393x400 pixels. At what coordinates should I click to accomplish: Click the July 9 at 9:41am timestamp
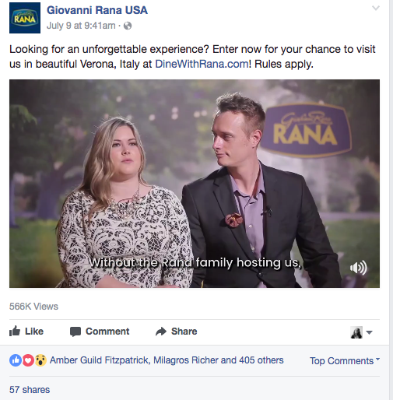[x=81, y=26]
